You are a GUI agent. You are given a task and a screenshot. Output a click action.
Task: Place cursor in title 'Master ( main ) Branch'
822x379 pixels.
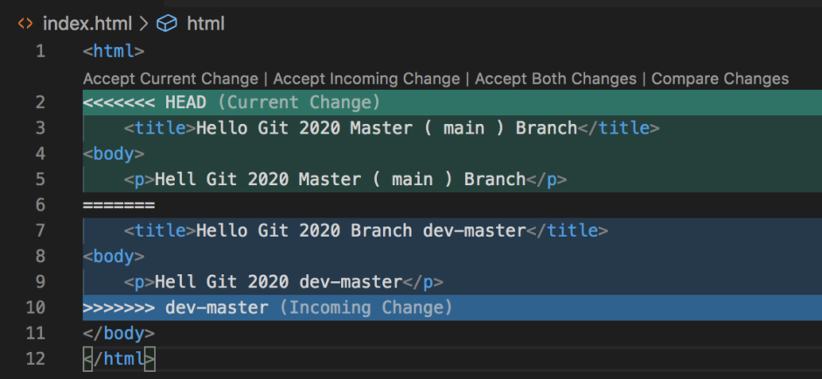click(463, 128)
